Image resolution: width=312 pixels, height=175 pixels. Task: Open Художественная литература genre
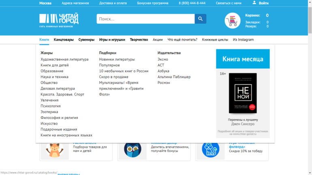64,59
